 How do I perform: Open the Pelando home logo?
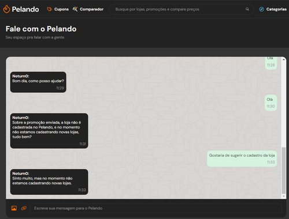point(21,9)
